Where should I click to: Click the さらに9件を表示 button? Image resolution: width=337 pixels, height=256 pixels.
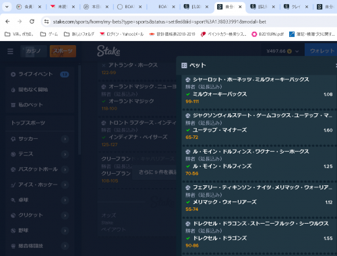click(x=155, y=172)
